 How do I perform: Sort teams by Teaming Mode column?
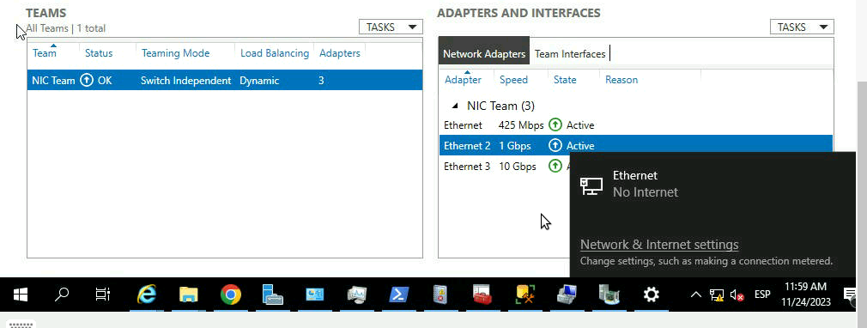pos(175,53)
